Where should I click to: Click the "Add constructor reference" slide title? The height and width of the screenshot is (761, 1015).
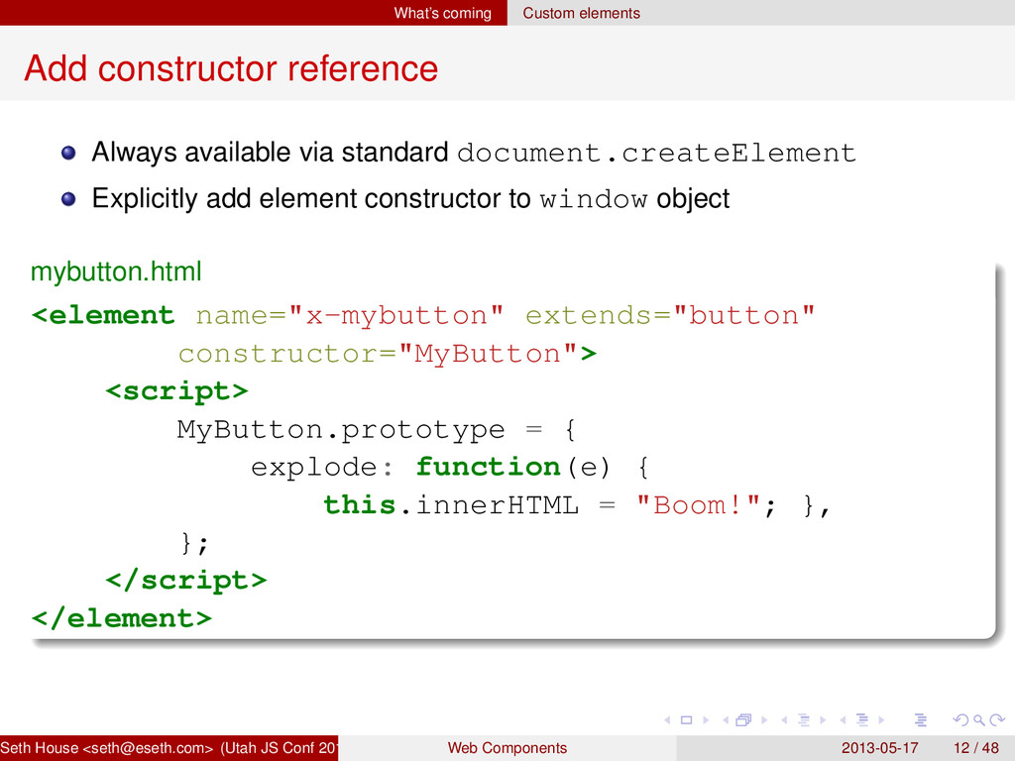[x=231, y=68]
